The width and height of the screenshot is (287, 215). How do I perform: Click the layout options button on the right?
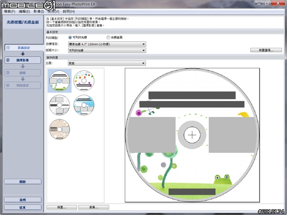(266, 50)
